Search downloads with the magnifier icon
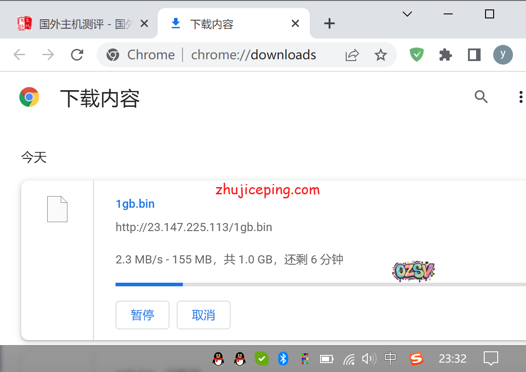 (x=481, y=96)
